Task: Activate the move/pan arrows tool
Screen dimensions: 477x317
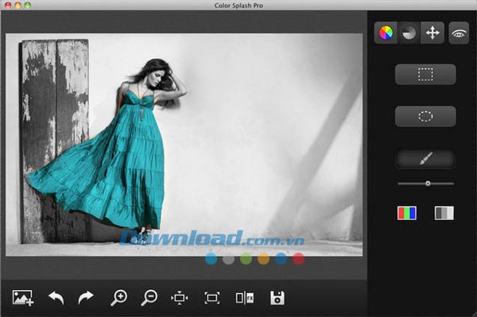Action: coord(432,33)
